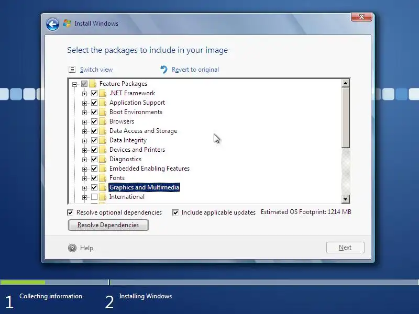Uncheck the Application Support checkbox
The image size is (419, 314).
click(x=94, y=103)
